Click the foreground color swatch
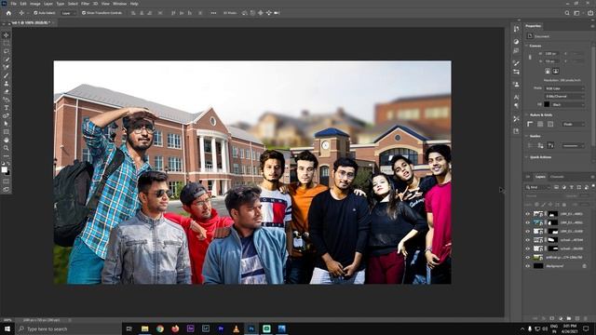 pyautogui.click(x=4, y=169)
